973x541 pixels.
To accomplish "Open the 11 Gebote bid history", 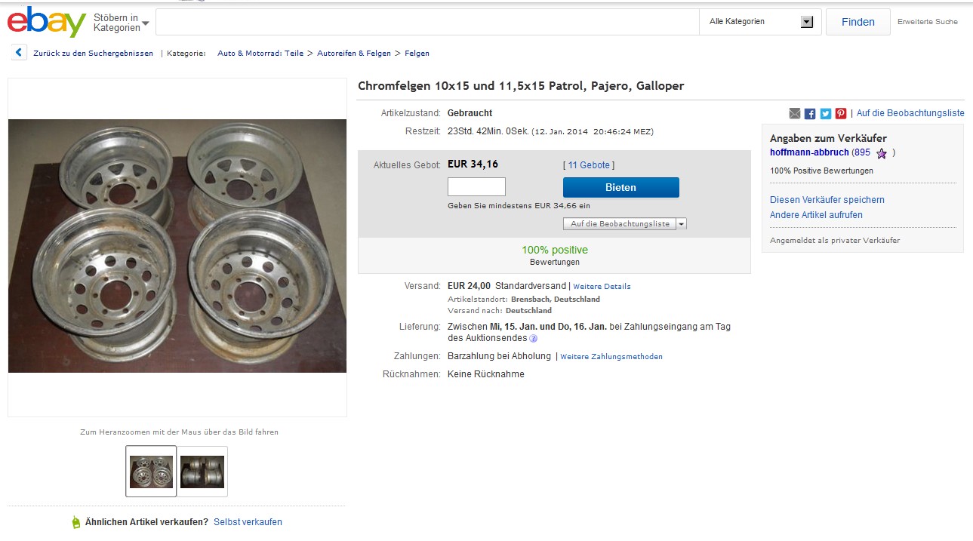I will [x=589, y=165].
